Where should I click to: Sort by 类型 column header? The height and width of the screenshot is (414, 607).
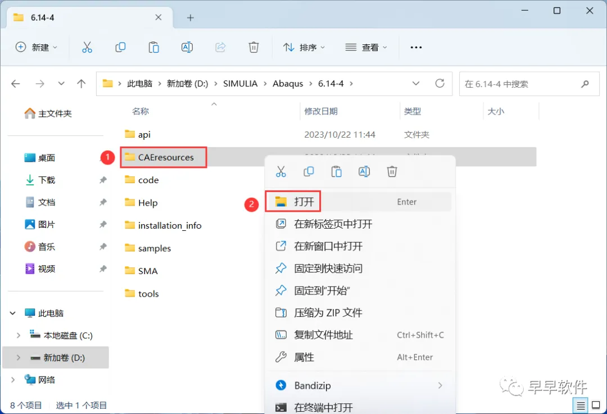point(413,111)
